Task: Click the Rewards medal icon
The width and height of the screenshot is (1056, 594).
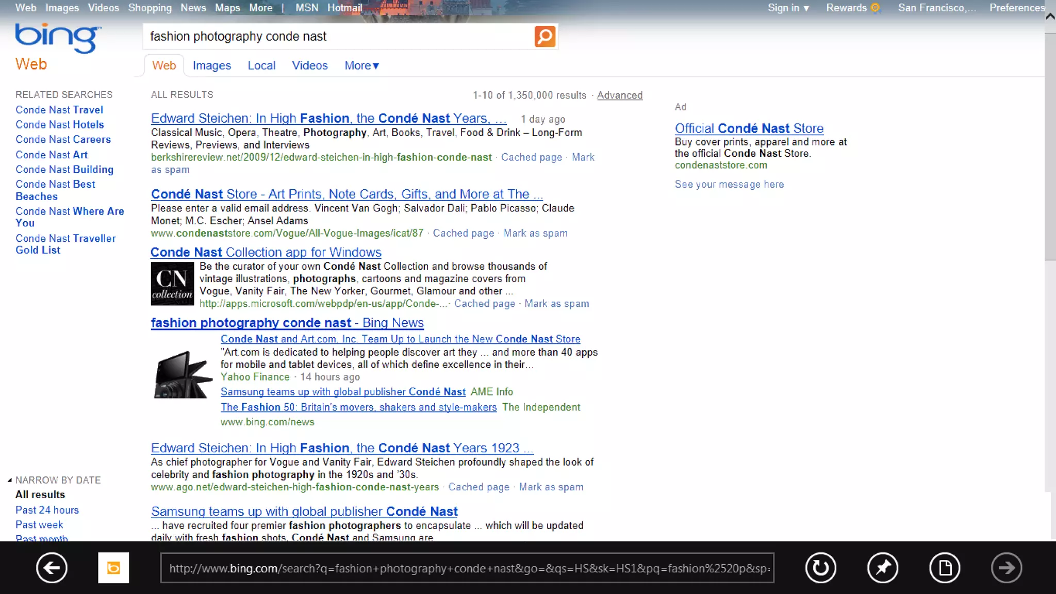Action: (x=875, y=8)
